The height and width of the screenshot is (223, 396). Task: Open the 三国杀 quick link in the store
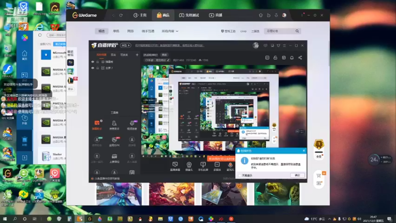point(255,31)
